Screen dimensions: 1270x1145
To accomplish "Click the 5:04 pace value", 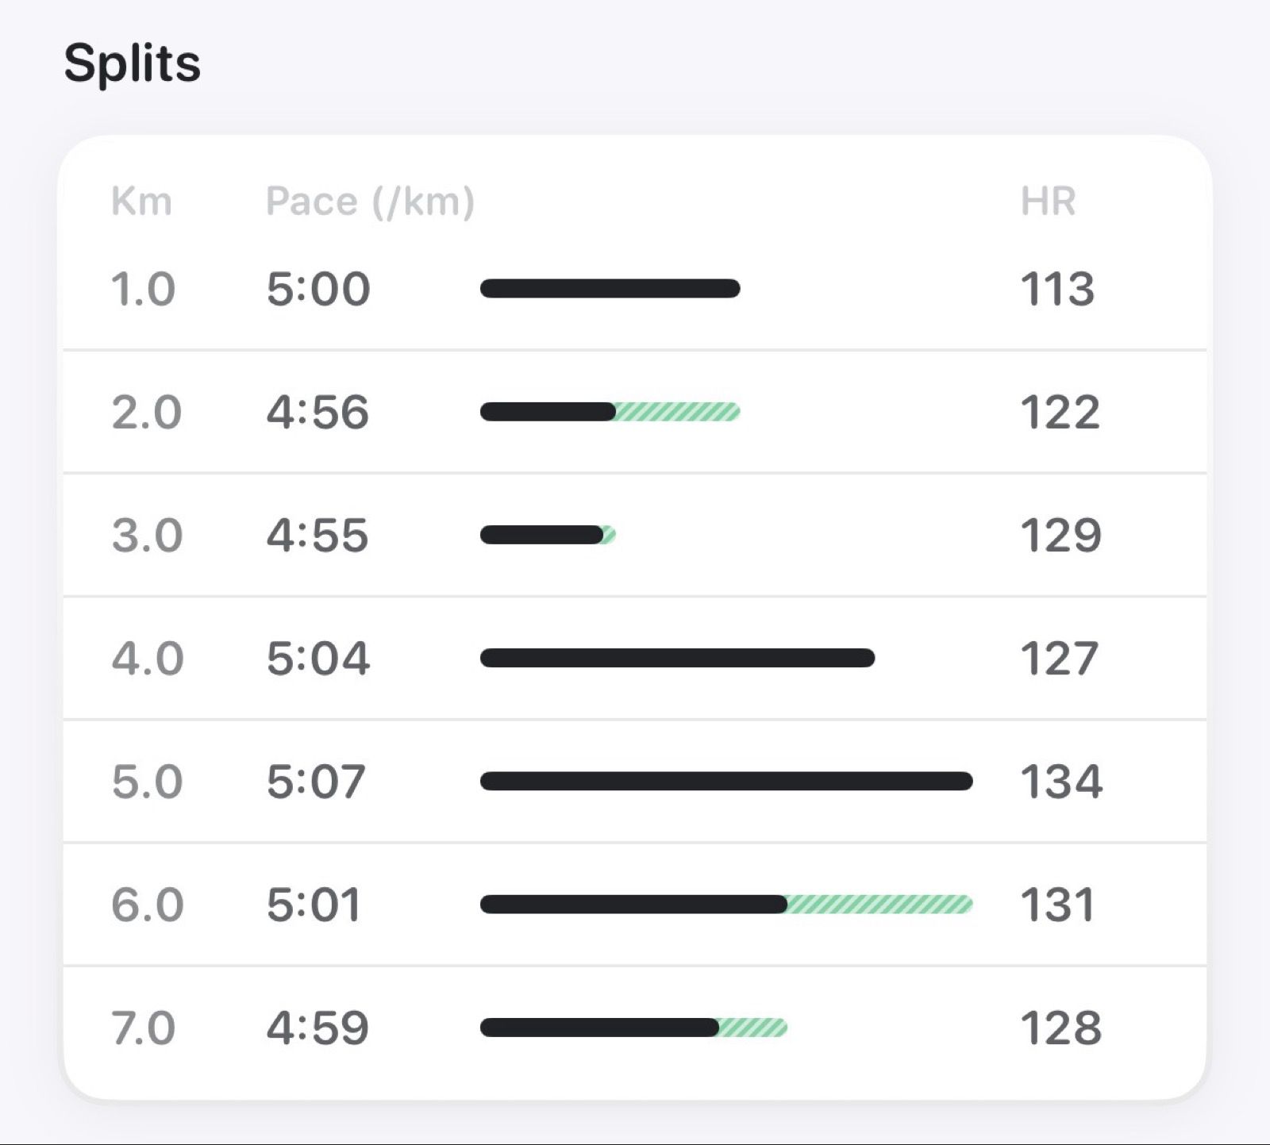I will [x=317, y=658].
